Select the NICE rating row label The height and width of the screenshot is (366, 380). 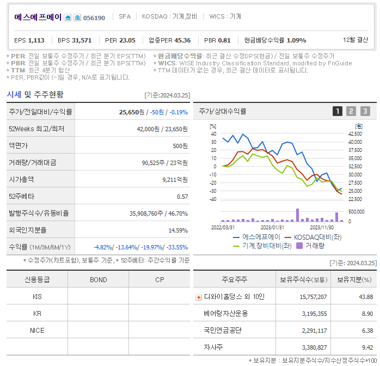pyautogui.click(x=37, y=331)
